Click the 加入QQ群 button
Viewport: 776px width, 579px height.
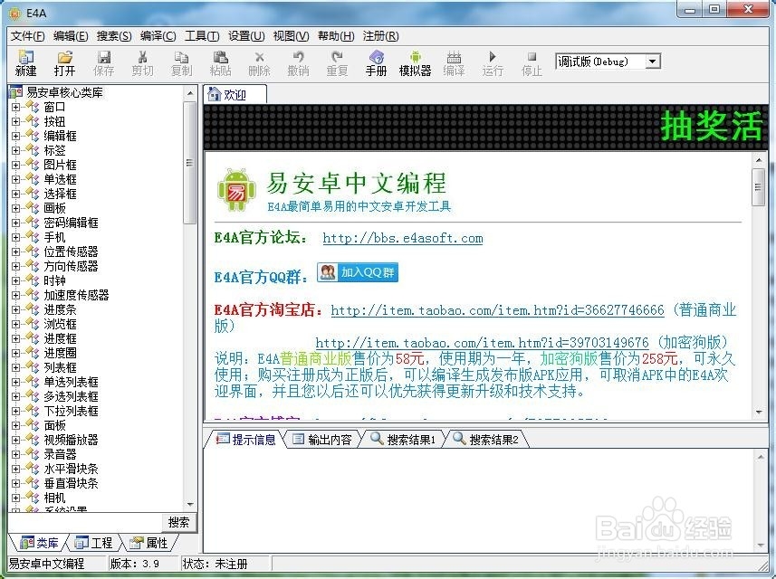[358, 272]
